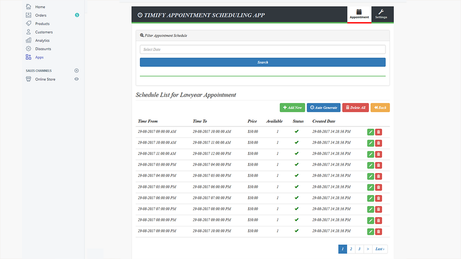Delete the 06:00:00 PM to 07:00:00 PM row

(x=379, y=199)
